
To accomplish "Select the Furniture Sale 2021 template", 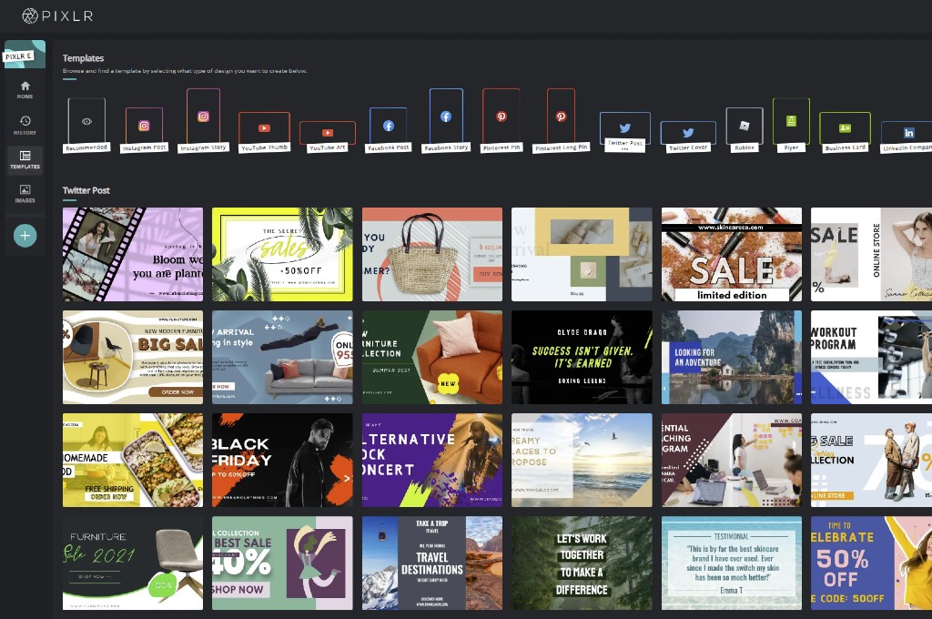I will [x=133, y=563].
